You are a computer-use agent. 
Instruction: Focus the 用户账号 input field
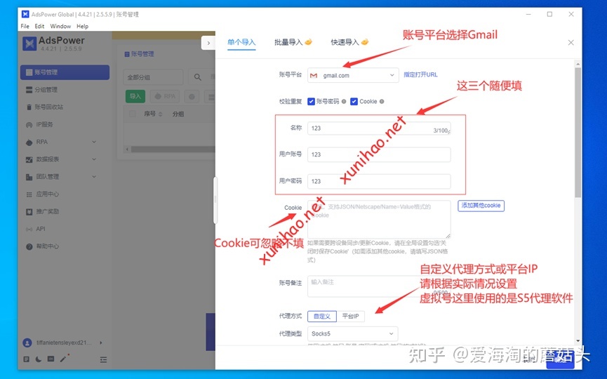(379, 154)
